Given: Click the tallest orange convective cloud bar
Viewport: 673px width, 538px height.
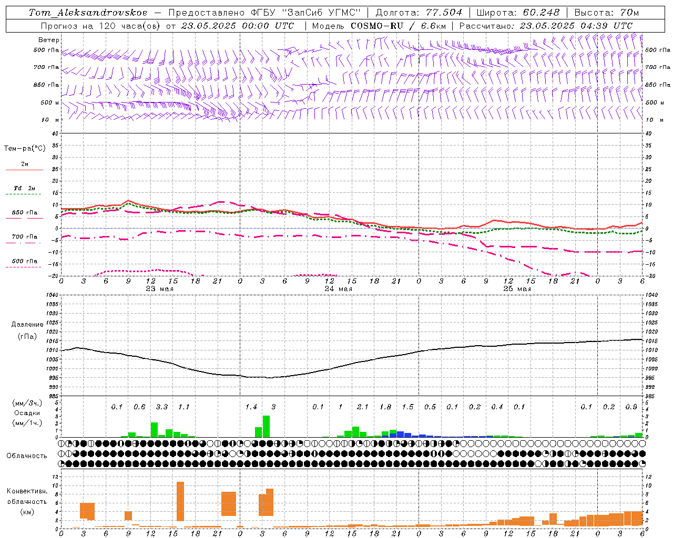Looking at the screenshot, I should [180, 501].
